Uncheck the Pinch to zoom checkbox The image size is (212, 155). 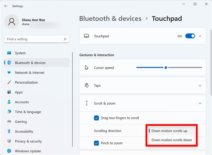[97, 143]
